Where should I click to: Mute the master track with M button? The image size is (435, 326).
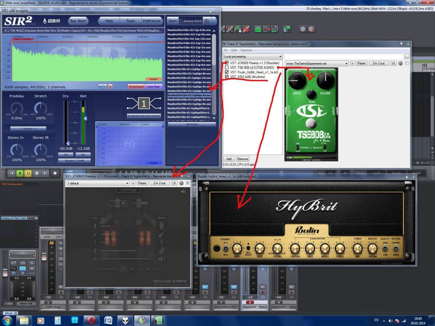pos(32,269)
